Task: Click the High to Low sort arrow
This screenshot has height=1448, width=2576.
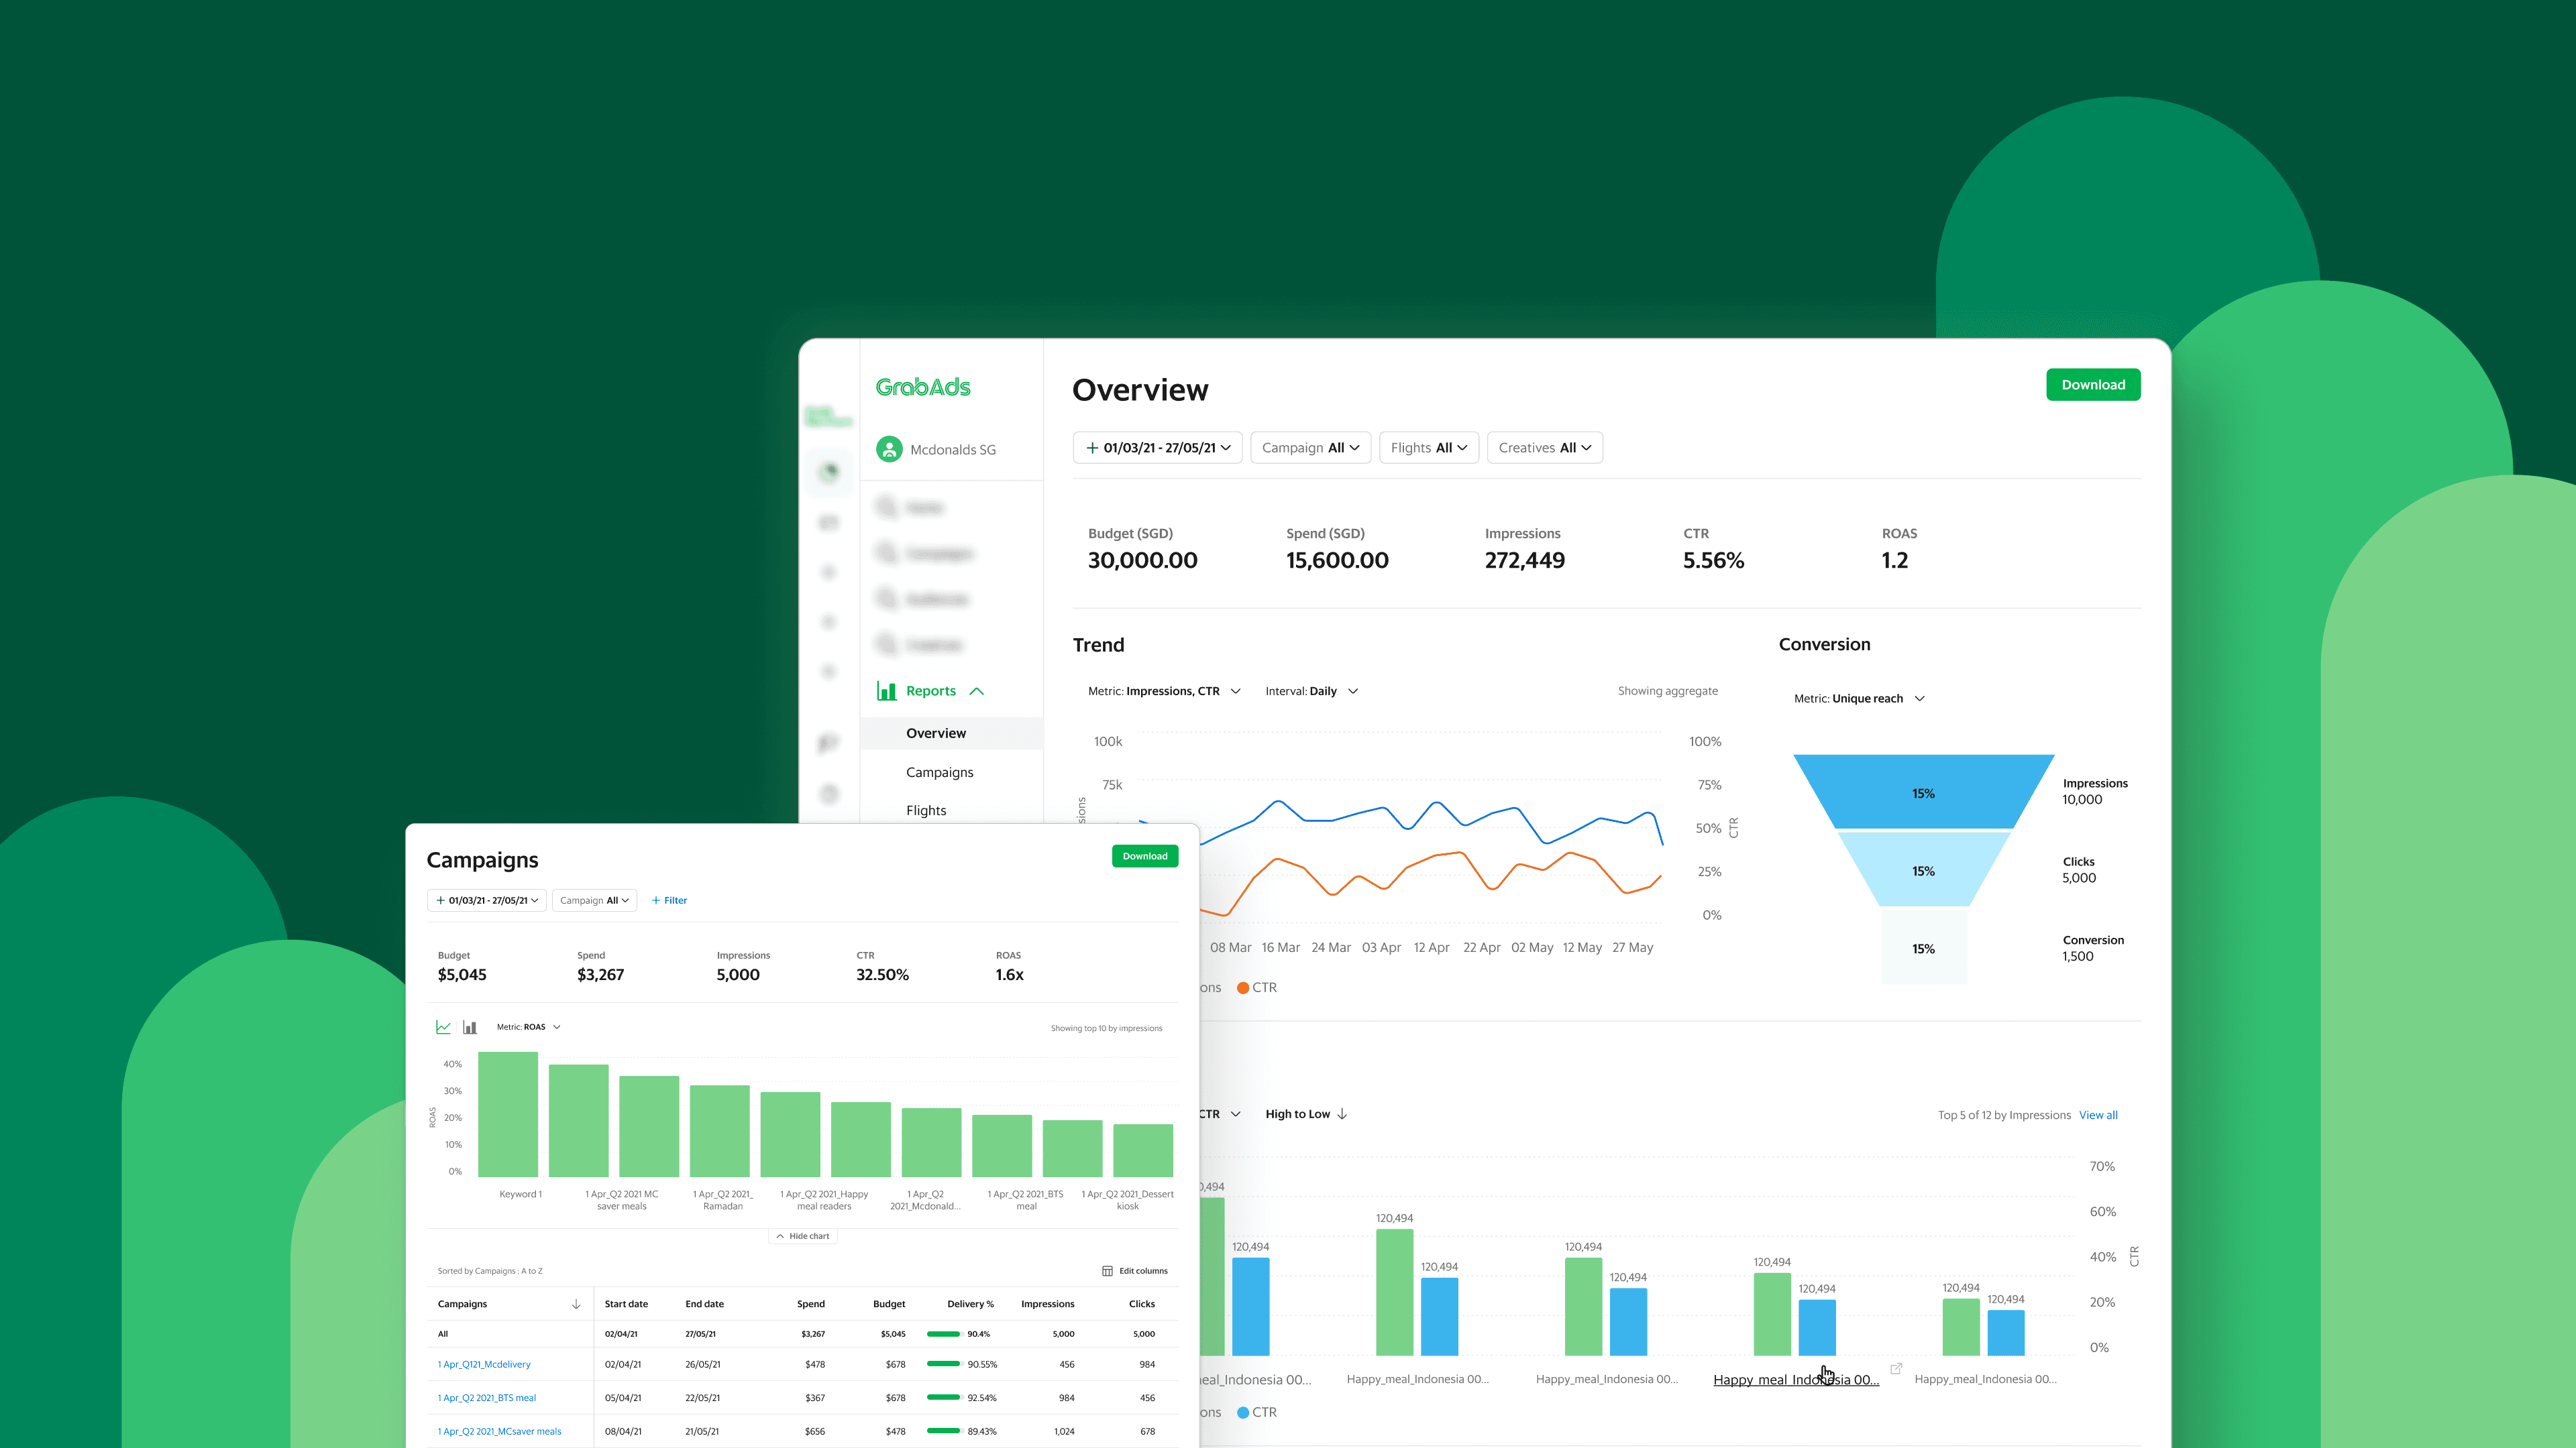Action: pos(1342,1114)
